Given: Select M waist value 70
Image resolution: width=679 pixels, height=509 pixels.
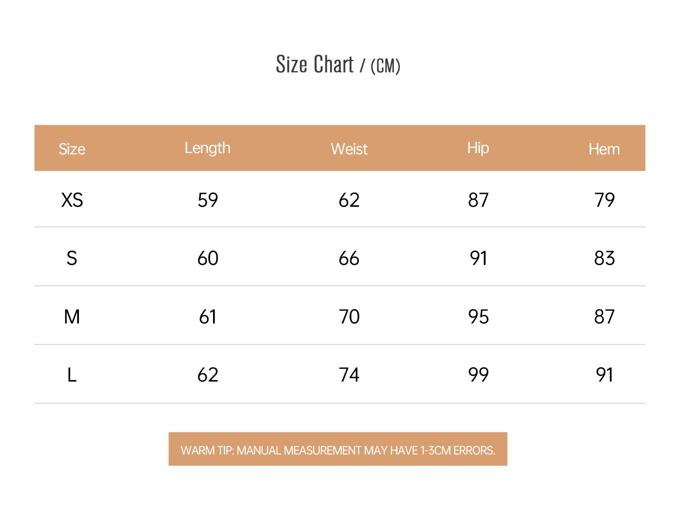Looking at the screenshot, I should [349, 317].
